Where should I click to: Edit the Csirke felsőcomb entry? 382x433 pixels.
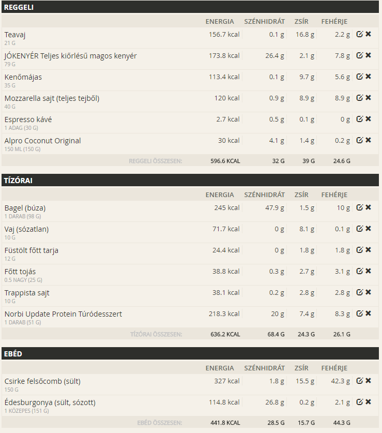click(359, 381)
